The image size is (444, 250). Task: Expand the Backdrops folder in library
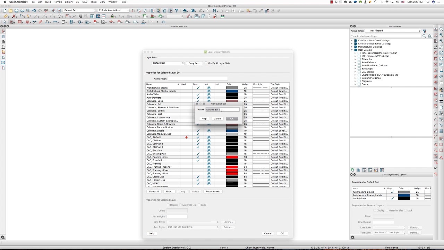coord(355,69)
